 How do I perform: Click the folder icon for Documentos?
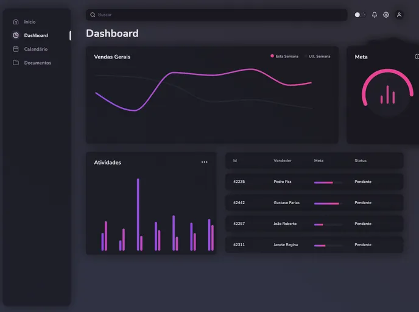16,63
